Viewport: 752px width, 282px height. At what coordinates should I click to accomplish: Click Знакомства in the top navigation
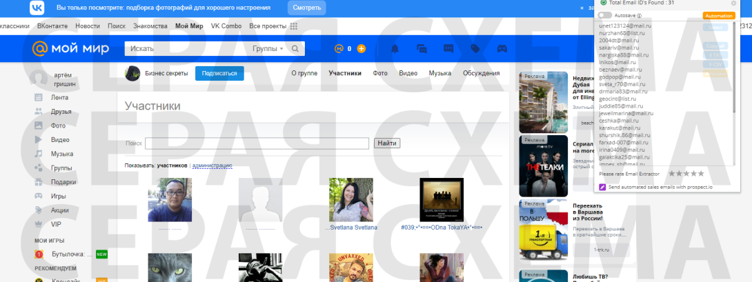(150, 26)
